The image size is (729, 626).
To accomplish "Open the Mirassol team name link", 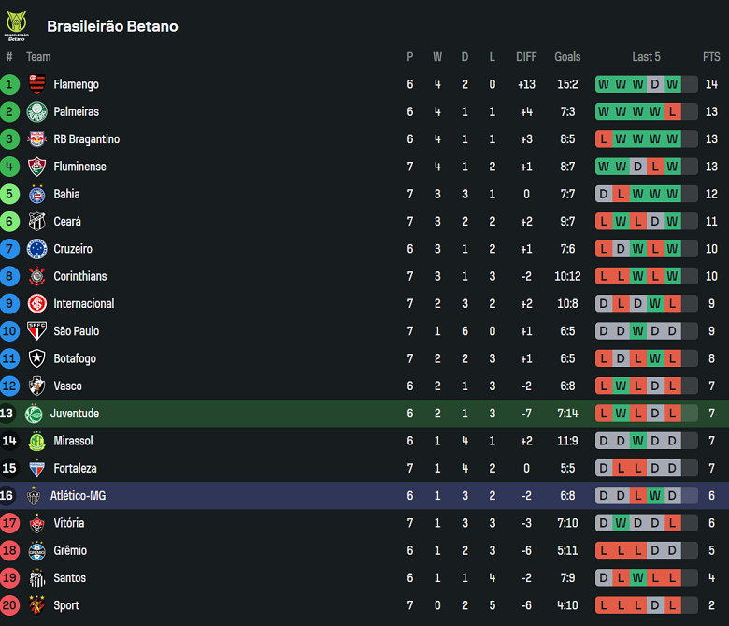I will [x=73, y=441].
